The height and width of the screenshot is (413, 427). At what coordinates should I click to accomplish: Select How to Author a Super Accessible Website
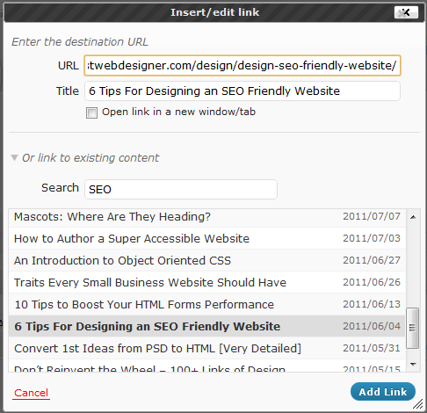tap(206, 239)
